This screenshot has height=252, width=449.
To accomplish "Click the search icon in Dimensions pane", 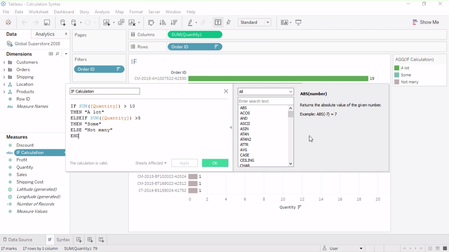I will click(58, 54).
